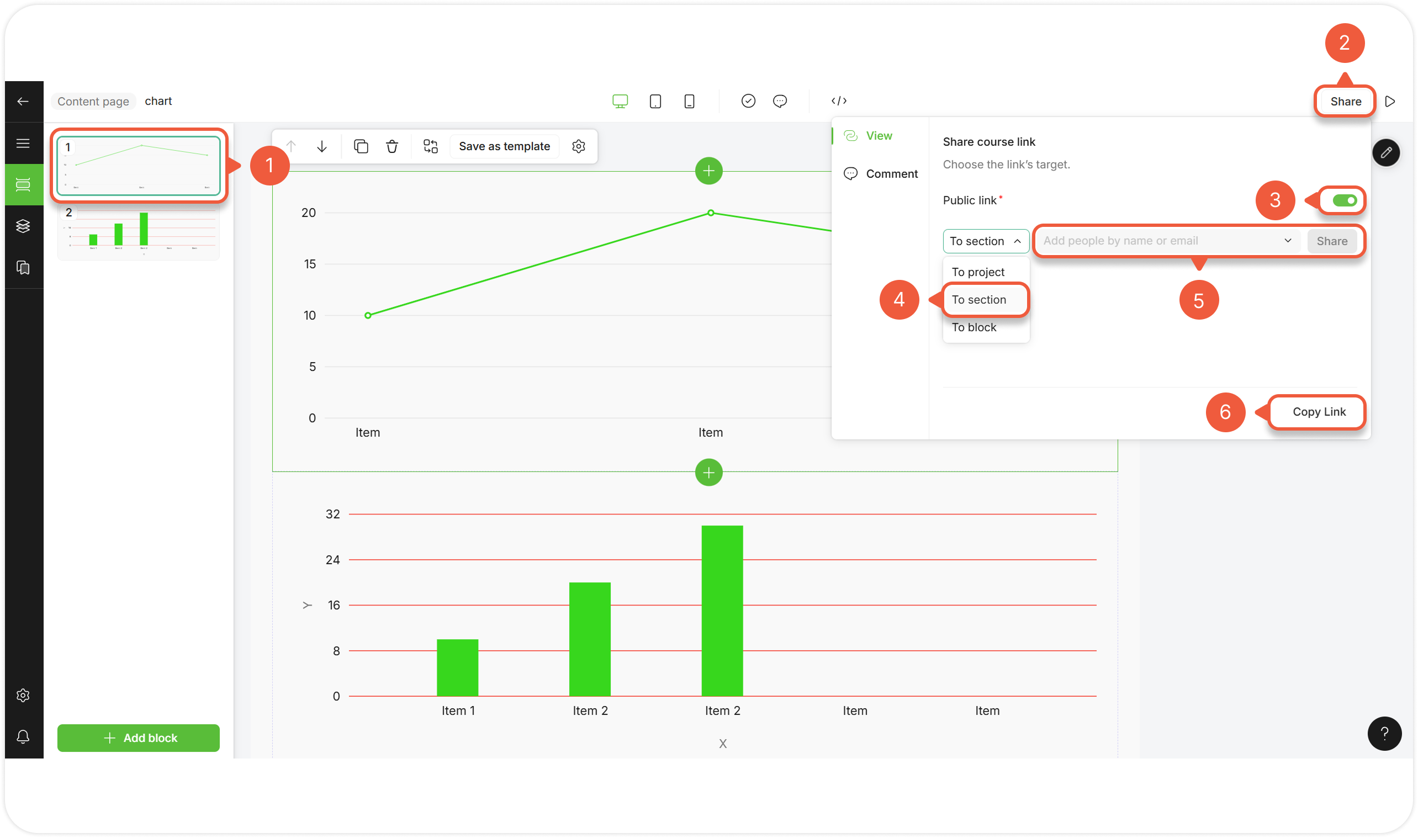This screenshot has height=838, width=1418.
Task: Open the hamburger menu in sidebar
Action: (23, 144)
